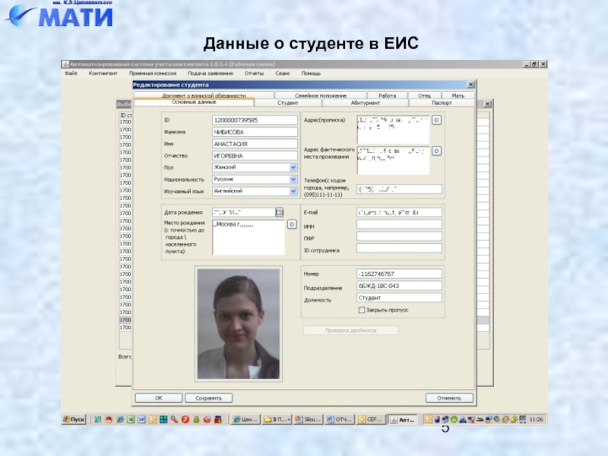Switch to Цен... taskbar window

(245, 420)
